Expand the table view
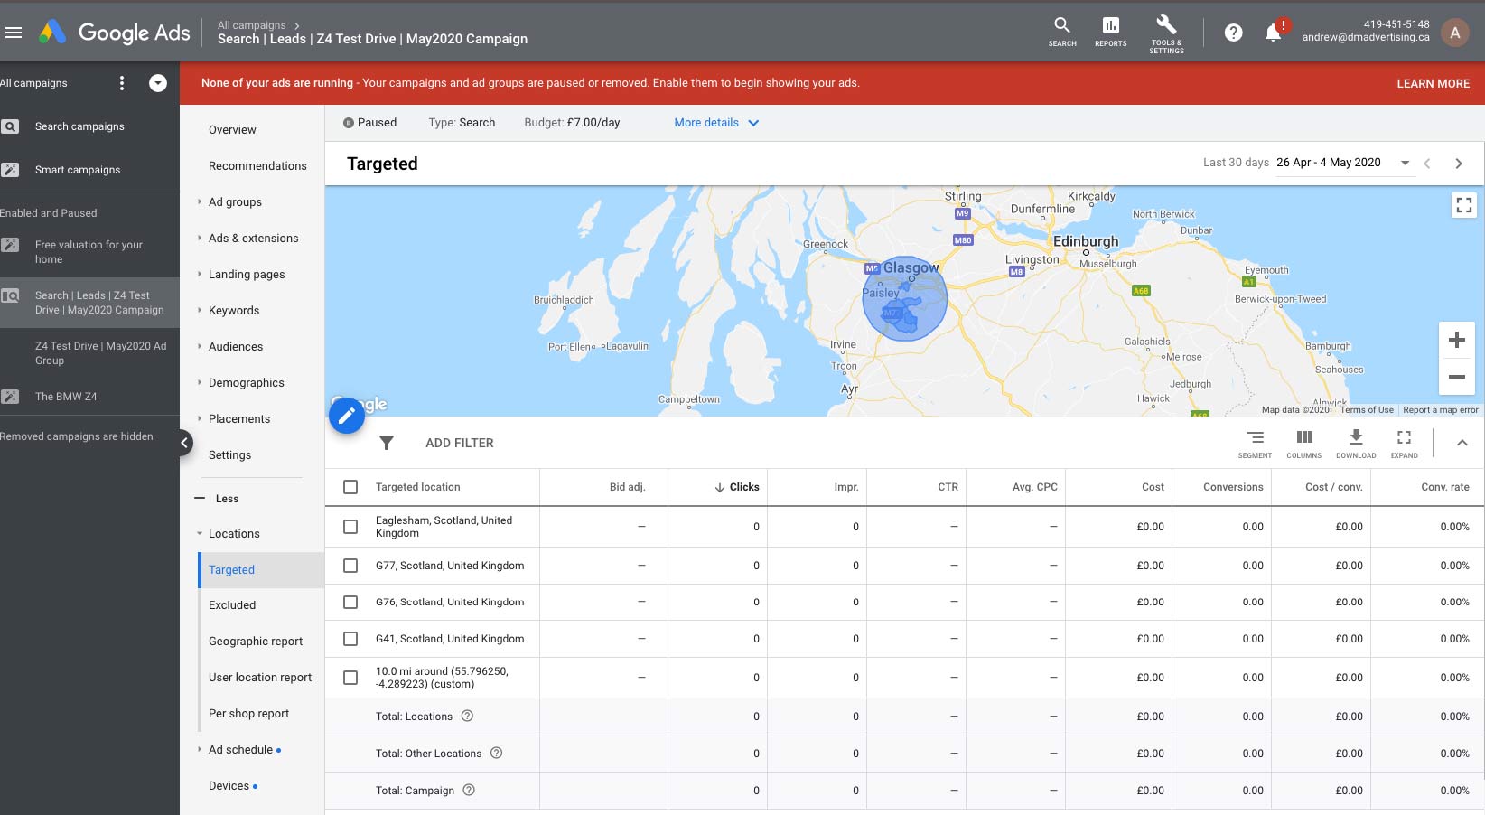 pos(1404,444)
